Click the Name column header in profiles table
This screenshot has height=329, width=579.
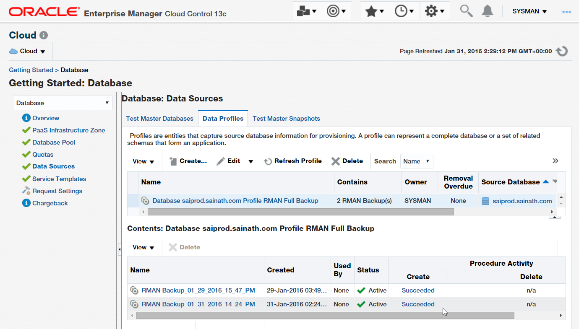tap(236, 182)
